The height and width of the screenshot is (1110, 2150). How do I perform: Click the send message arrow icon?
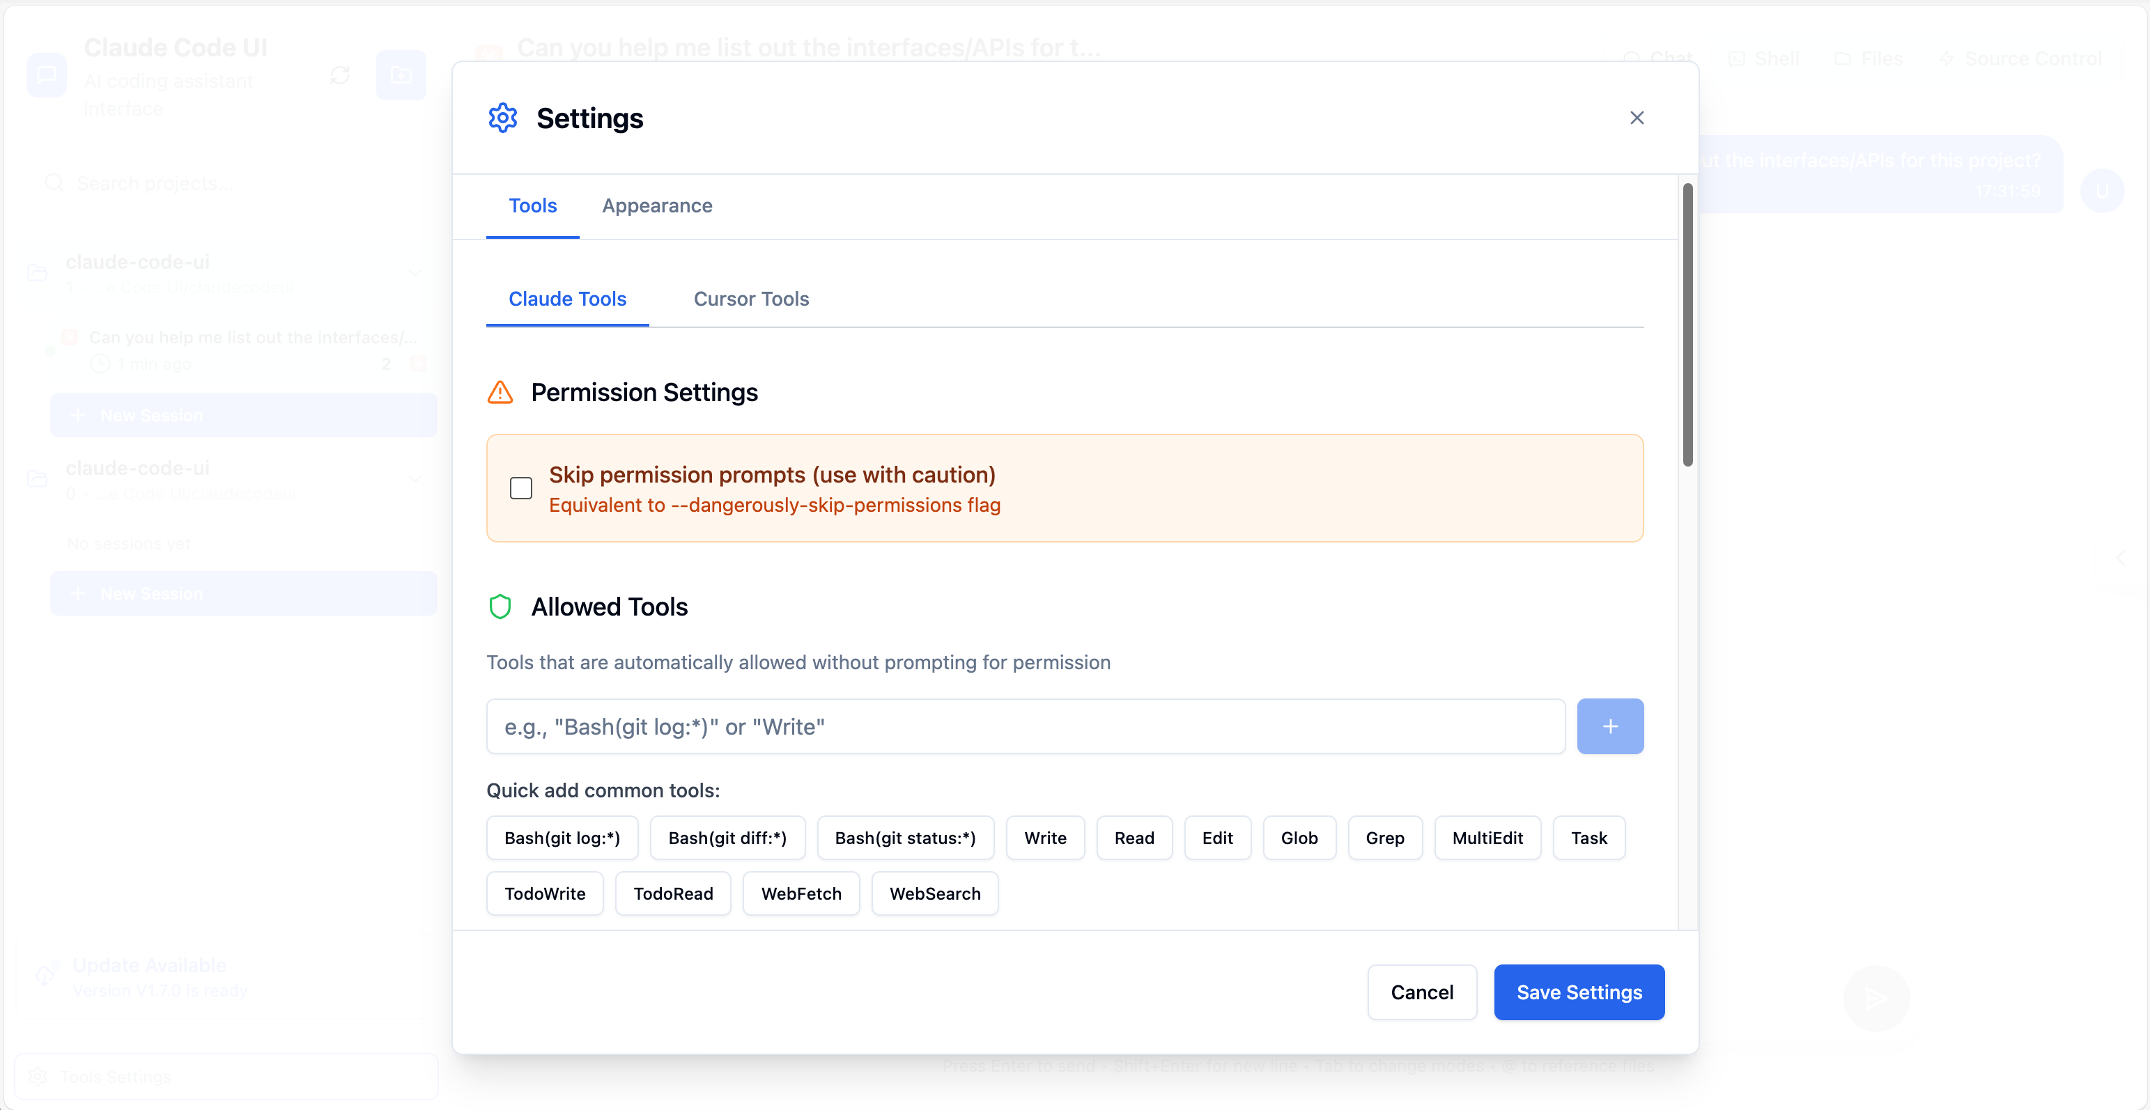pos(1876,997)
